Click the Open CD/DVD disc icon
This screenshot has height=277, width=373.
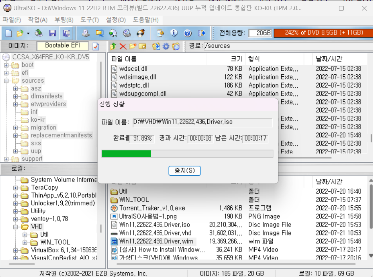pos(38,33)
